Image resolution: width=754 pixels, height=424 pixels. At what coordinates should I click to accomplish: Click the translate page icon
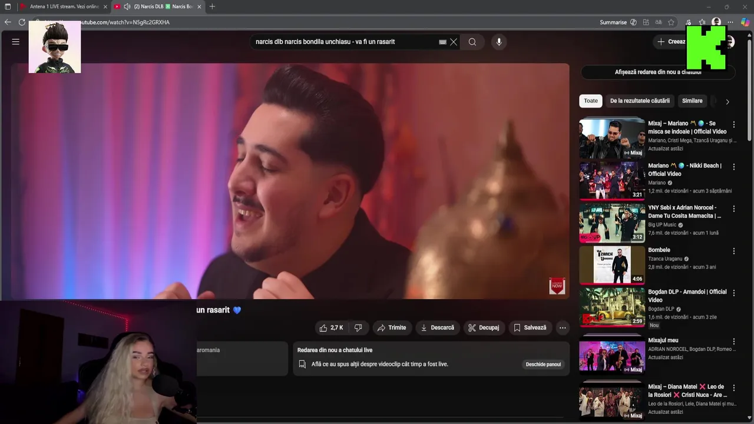(x=659, y=22)
